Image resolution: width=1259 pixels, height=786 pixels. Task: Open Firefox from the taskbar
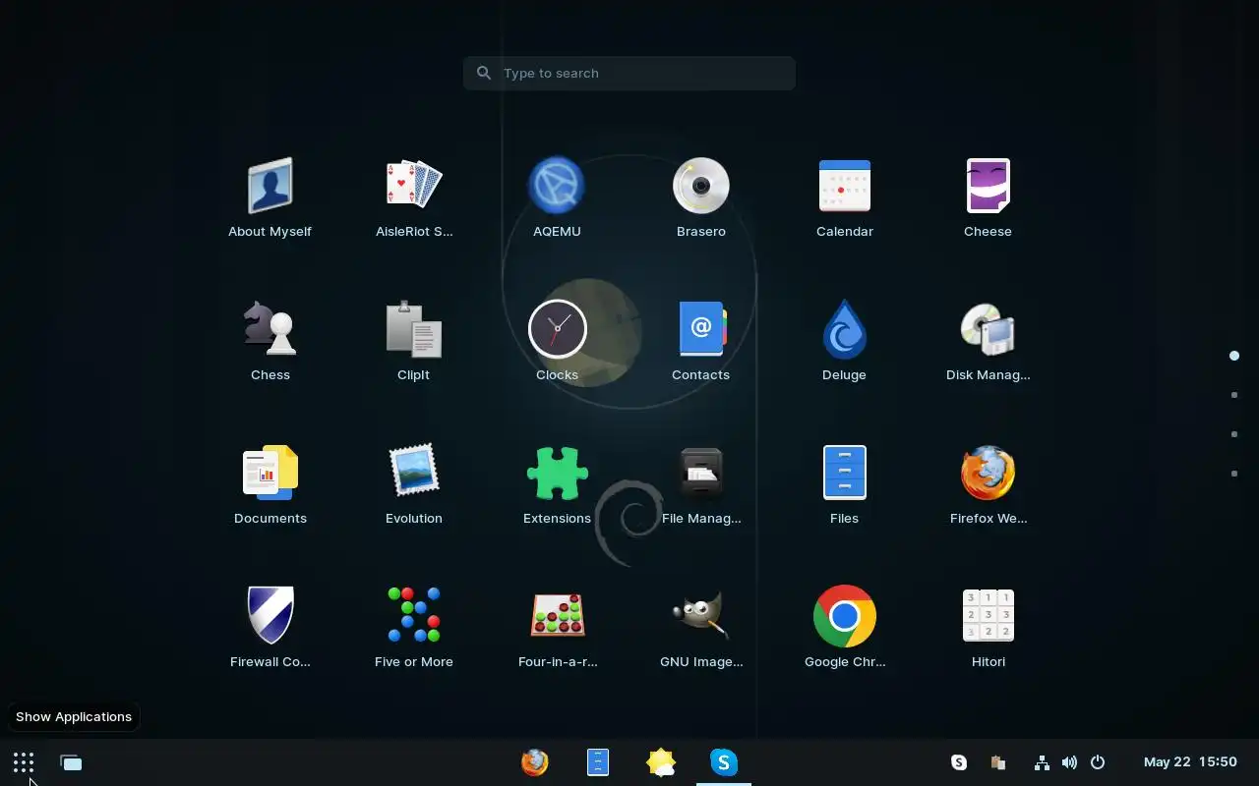pyautogui.click(x=534, y=762)
